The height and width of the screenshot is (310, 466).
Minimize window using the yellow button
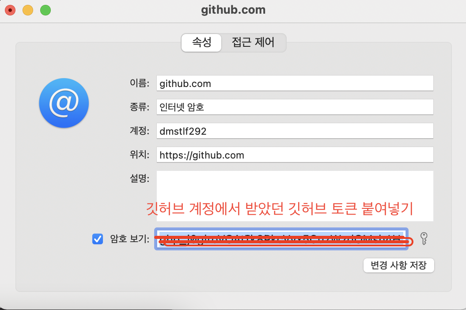click(x=28, y=10)
